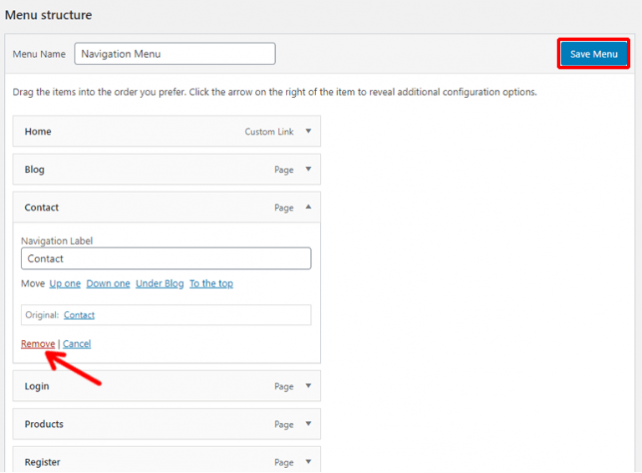Move Contact item up one
Viewport: 642px width, 473px height.
click(x=65, y=283)
